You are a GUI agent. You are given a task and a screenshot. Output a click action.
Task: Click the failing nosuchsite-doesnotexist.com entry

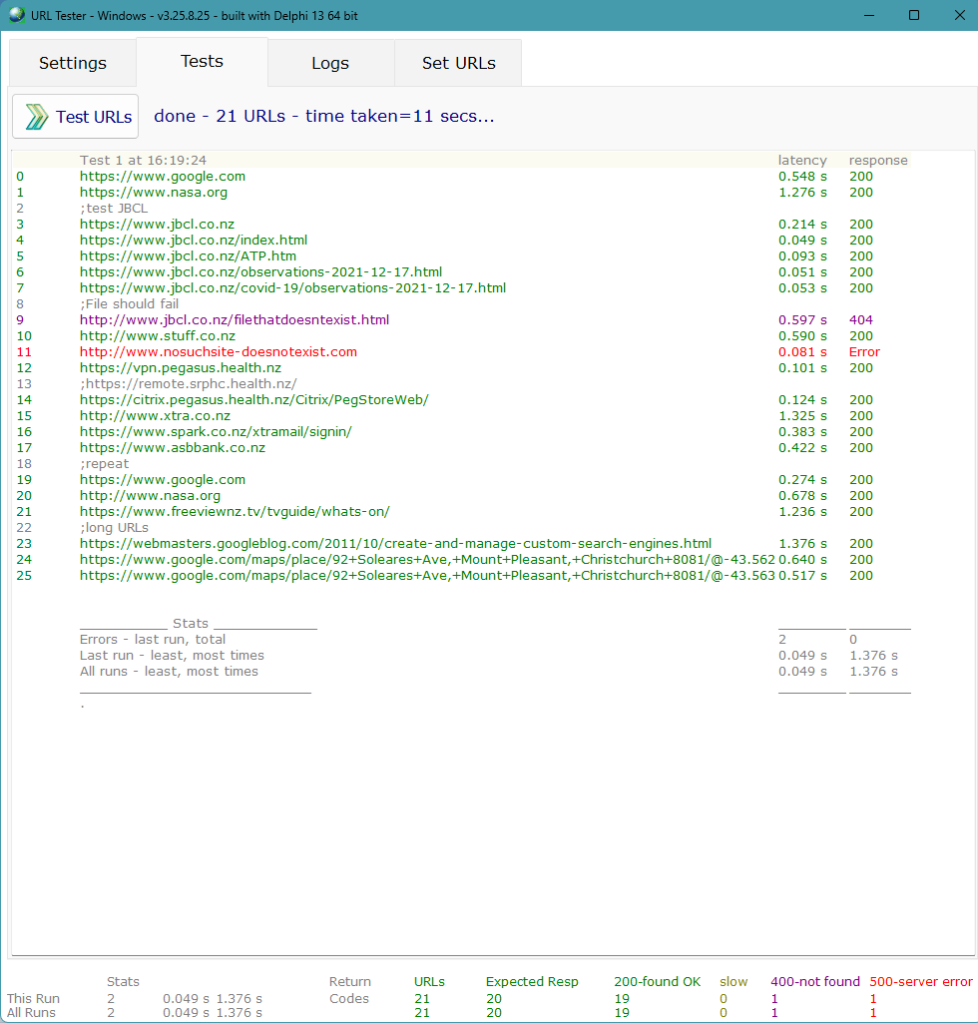(x=218, y=351)
